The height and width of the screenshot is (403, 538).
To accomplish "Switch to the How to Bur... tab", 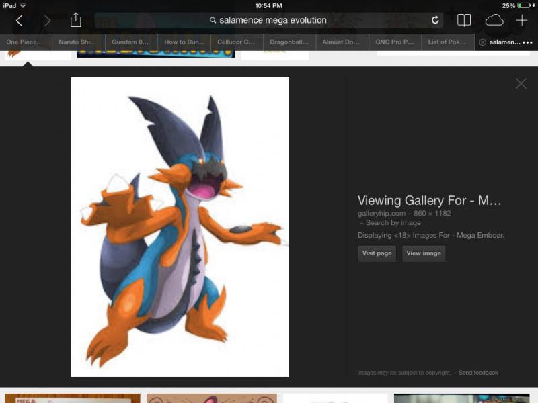I will point(184,42).
